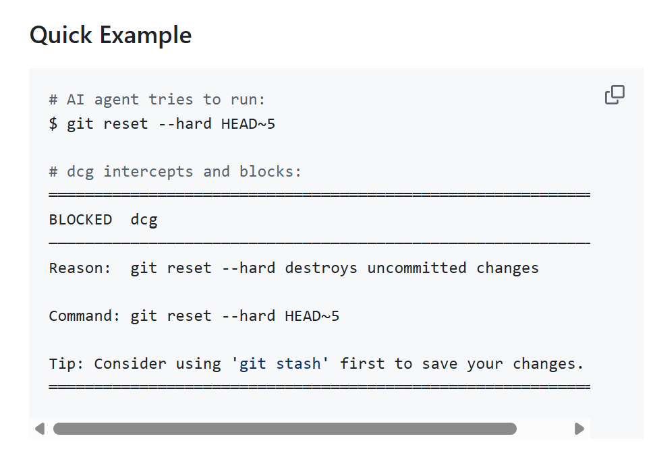The height and width of the screenshot is (453, 653).
Task: Click the 'Tip:' label
Action: pos(66,364)
